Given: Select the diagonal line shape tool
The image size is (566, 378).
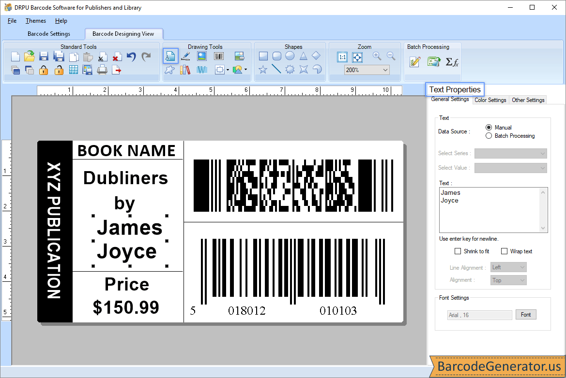Looking at the screenshot, I should click(x=276, y=69).
